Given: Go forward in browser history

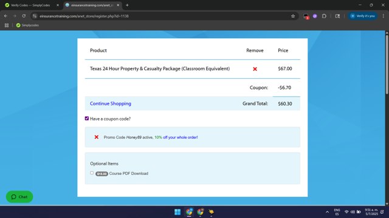Looking at the screenshot, I should [x=15, y=16].
